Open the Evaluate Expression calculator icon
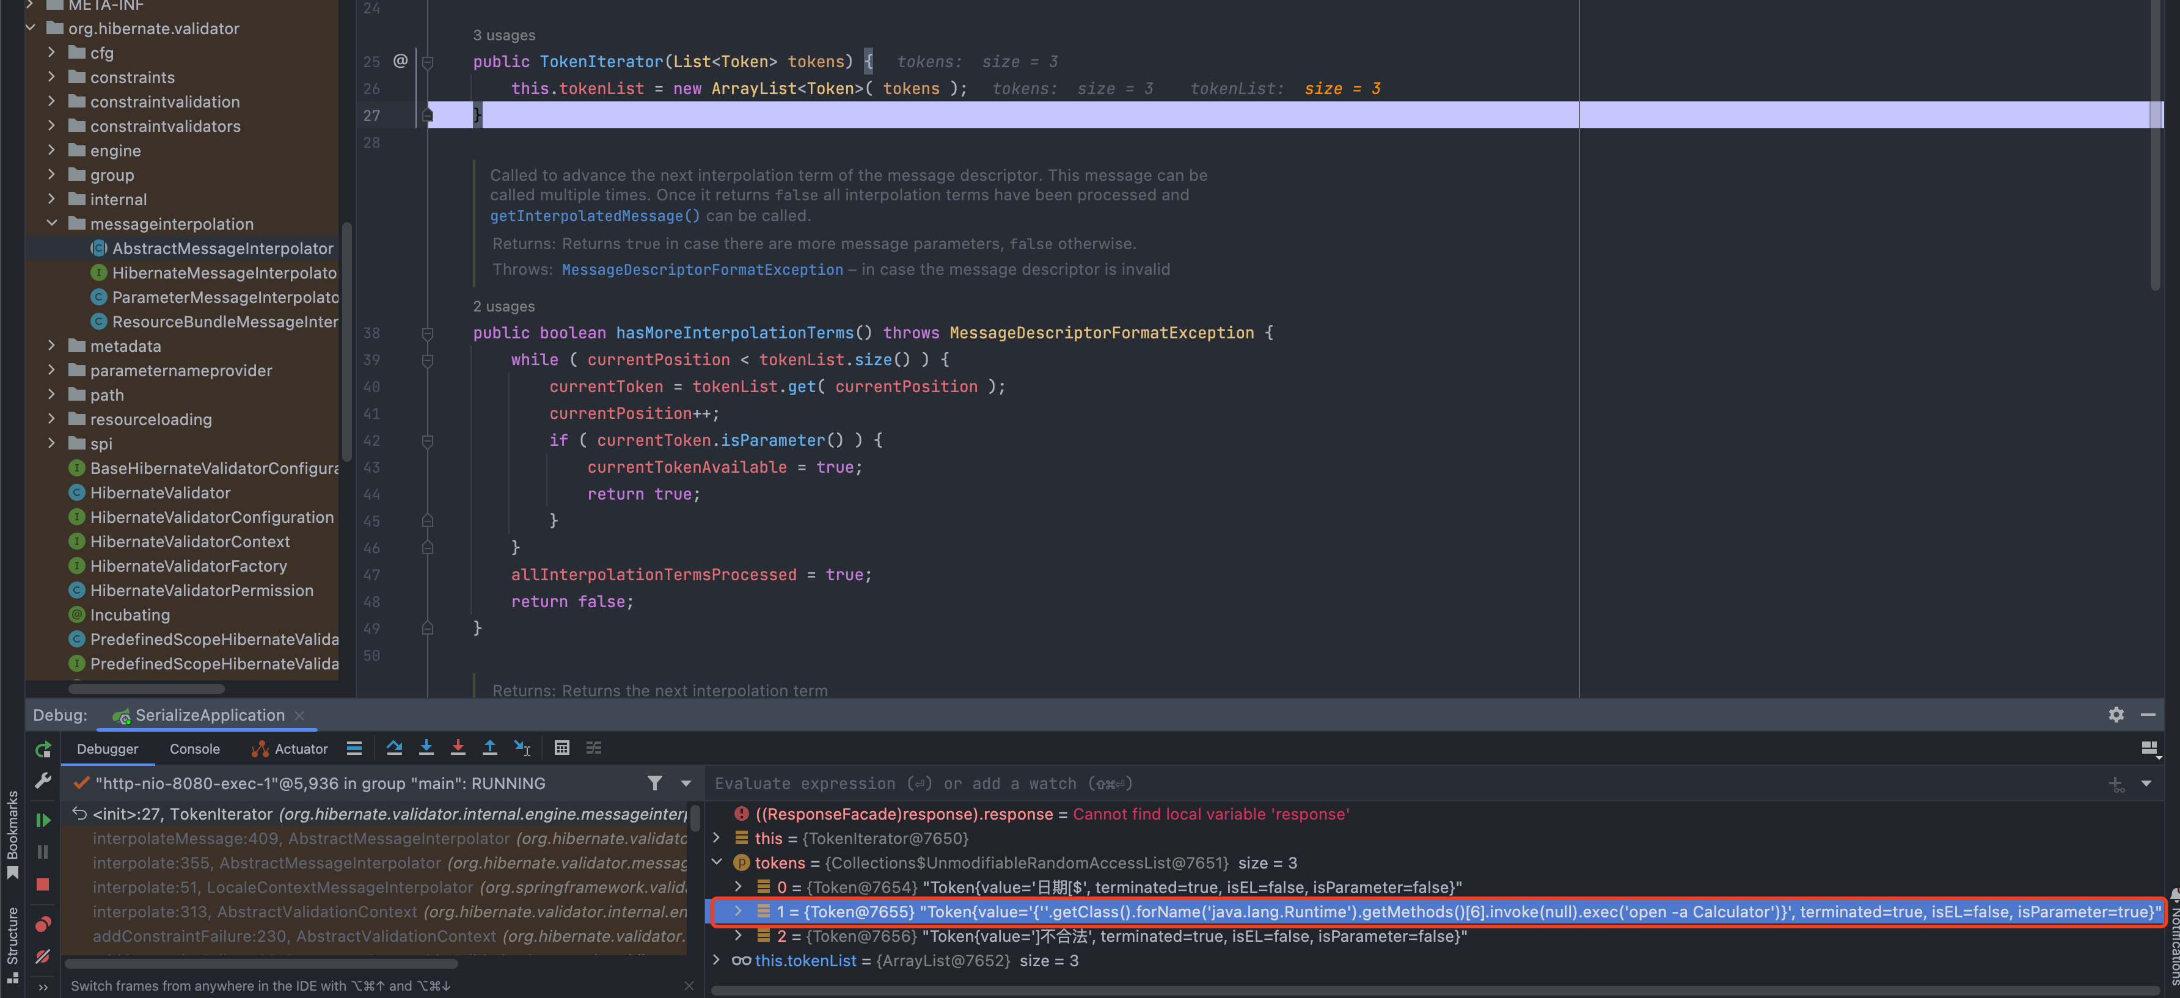 pos(562,748)
